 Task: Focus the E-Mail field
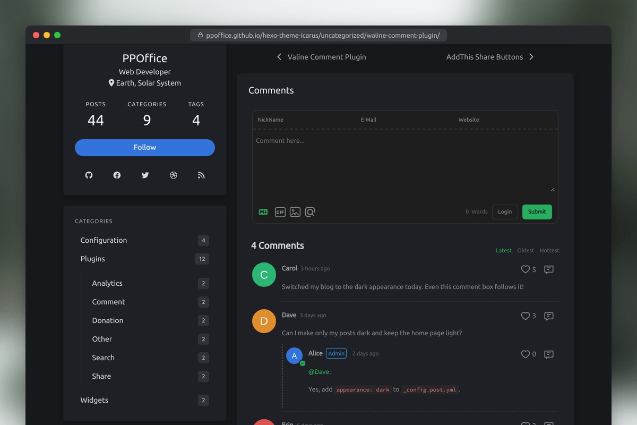406,120
